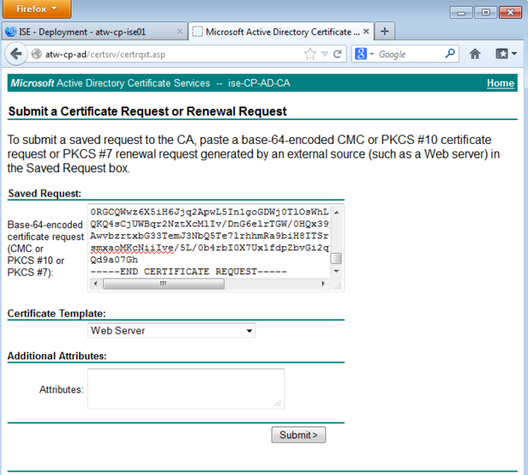The width and height of the screenshot is (528, 475).
Task: Bookmark this page with the star icon
Action: tap(310, 54)
